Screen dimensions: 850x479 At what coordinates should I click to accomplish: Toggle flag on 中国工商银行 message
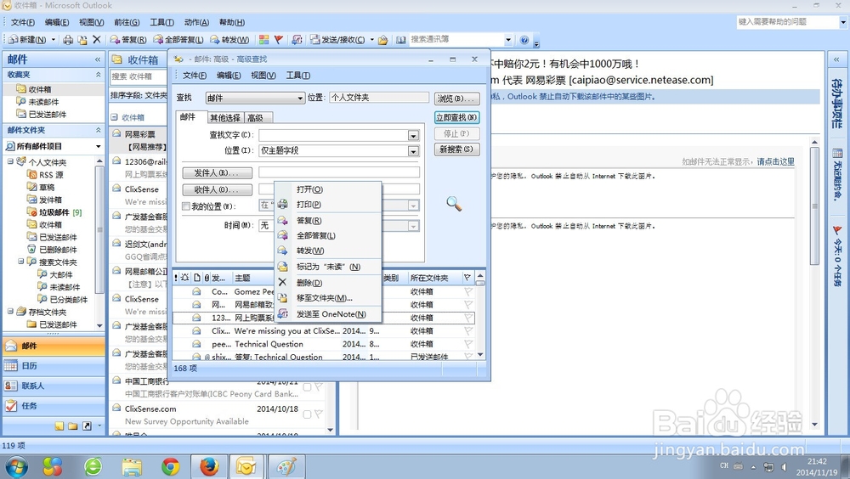[x=318, y=386]
